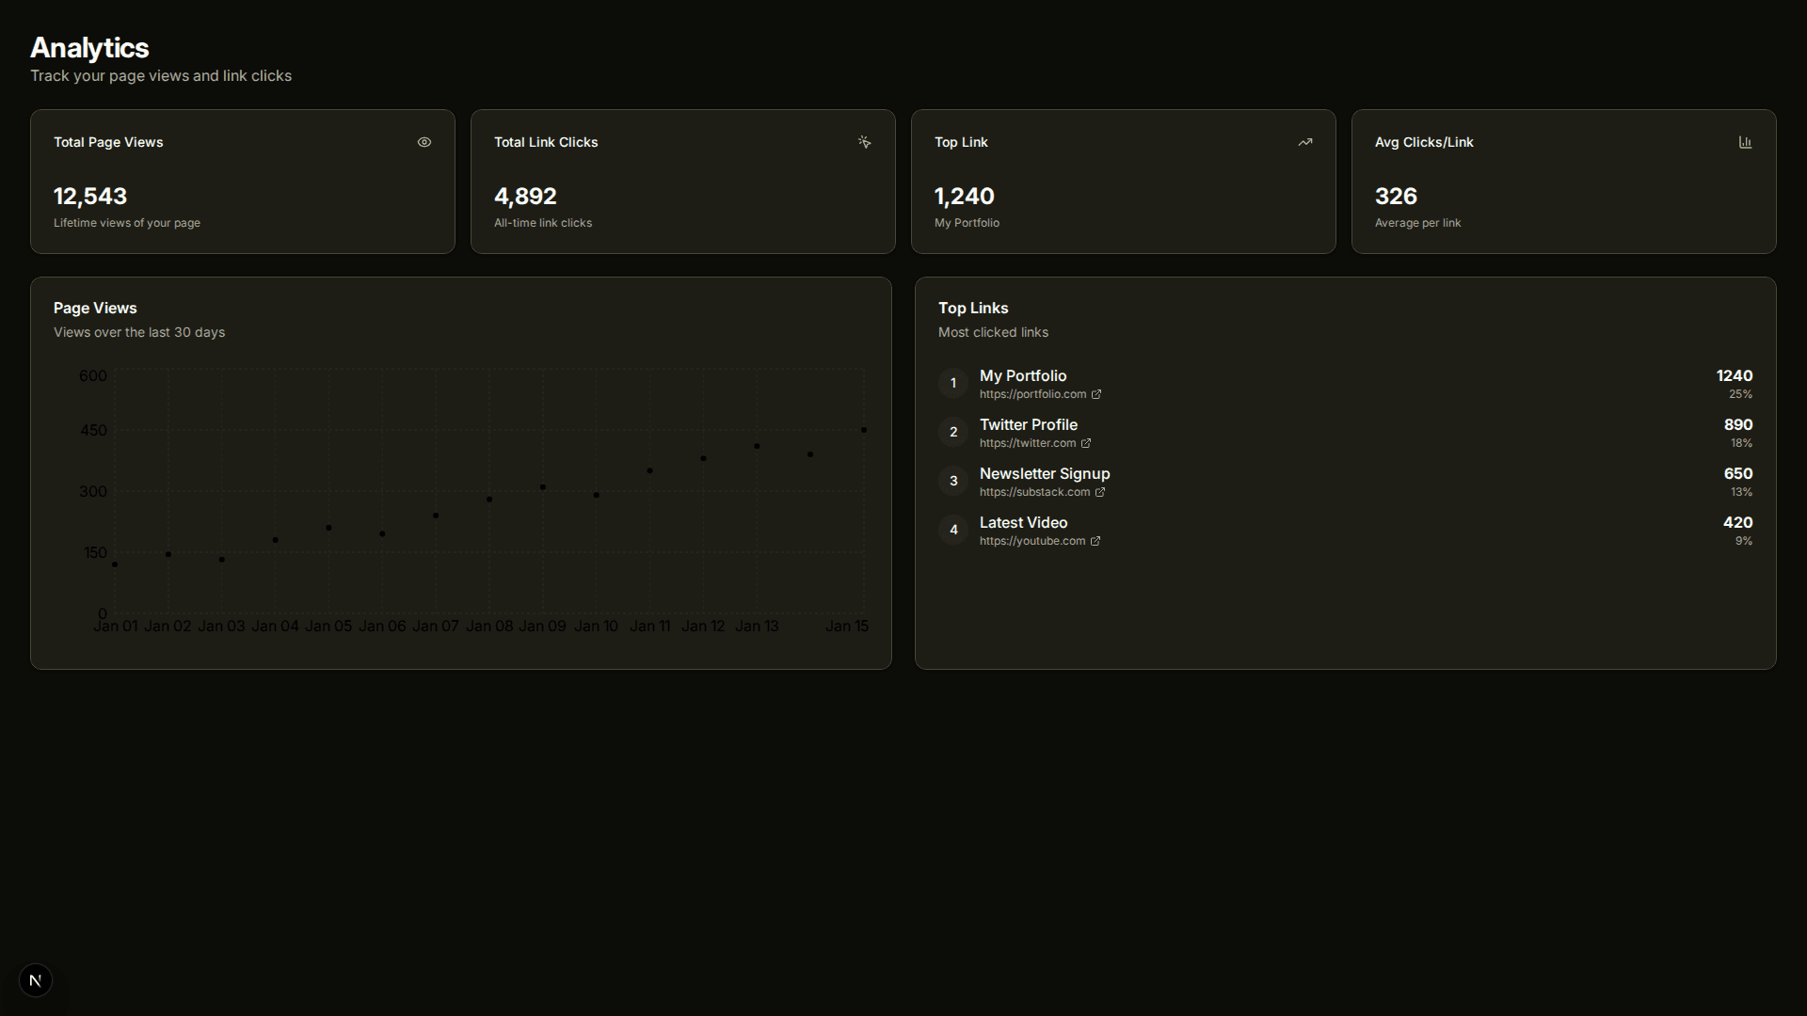Select the highest data point near Jan 15
The width and height of the screenshot is (1807, 1016).
(x=864, y=430)
